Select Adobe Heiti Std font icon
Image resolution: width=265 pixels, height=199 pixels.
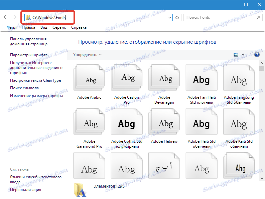click(202, 121)
